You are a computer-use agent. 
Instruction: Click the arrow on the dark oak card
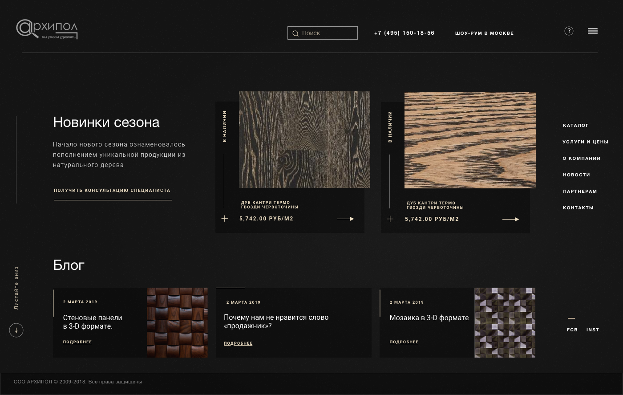pos(346,219)
